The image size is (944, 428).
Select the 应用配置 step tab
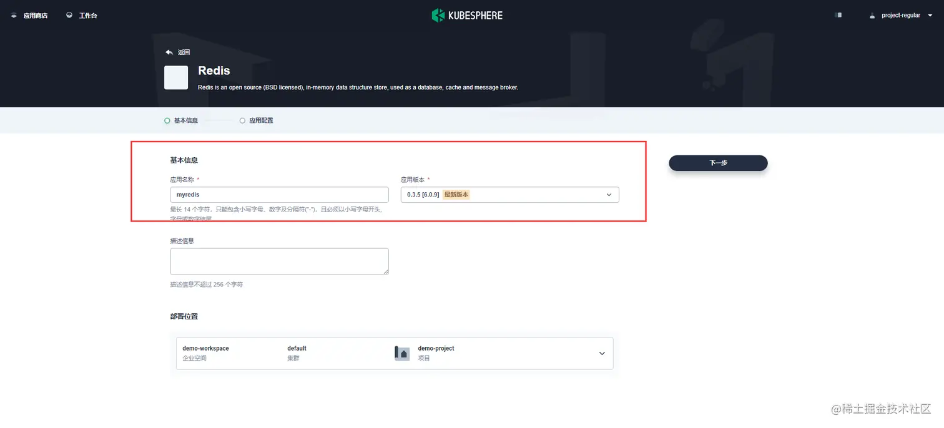click(261, 120)
